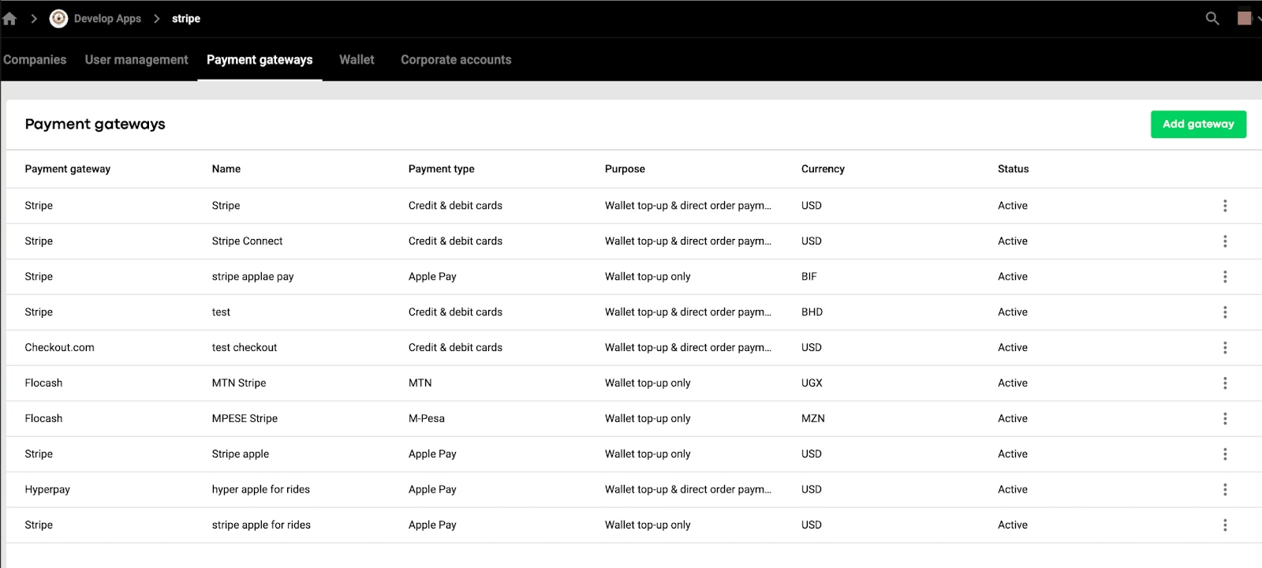
Task: Click the Develop Apps breadcrumb link
Action: (x=107, y=19)
